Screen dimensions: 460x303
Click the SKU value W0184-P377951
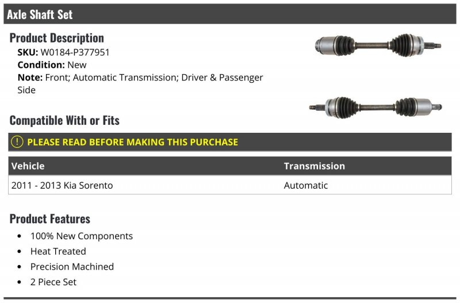coord(75,52)
